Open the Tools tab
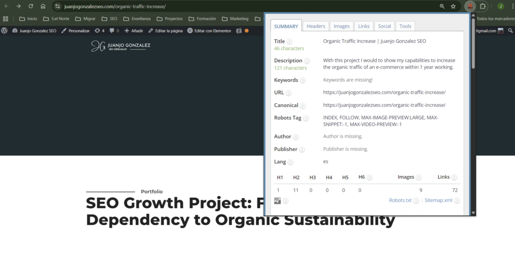The height and width of the screenshot is (257, 515). (x=405, y=26)
